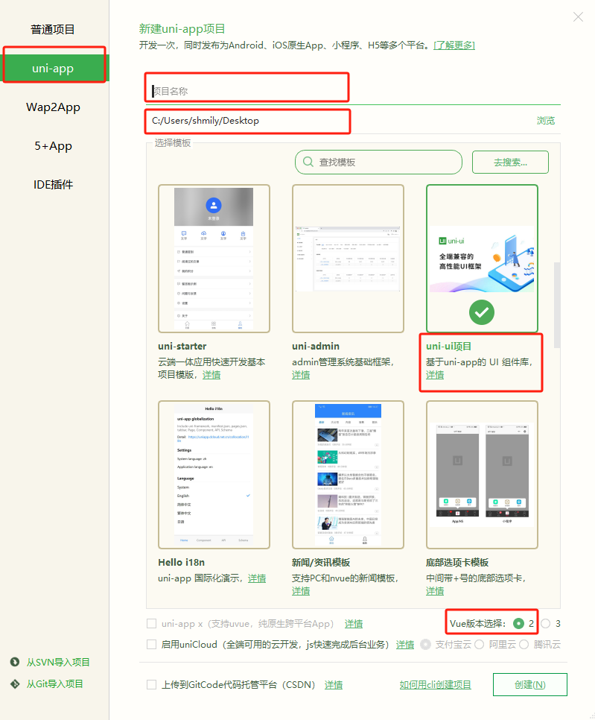Open the IDE插件 project type
595x720 pixels.
(x=53, y=185)
